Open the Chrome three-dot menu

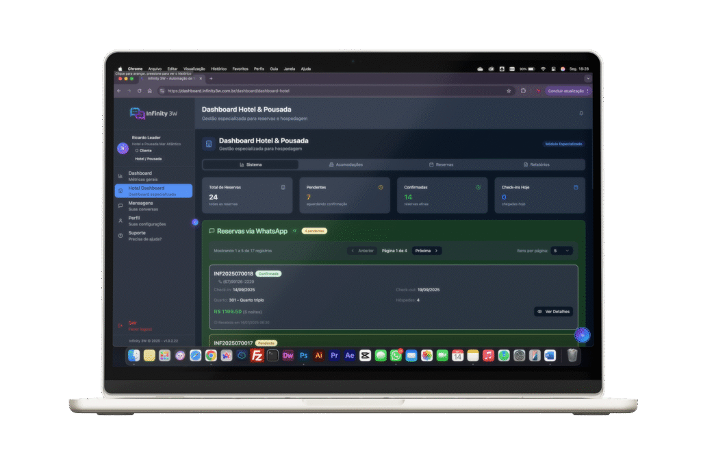pos(587,90)
